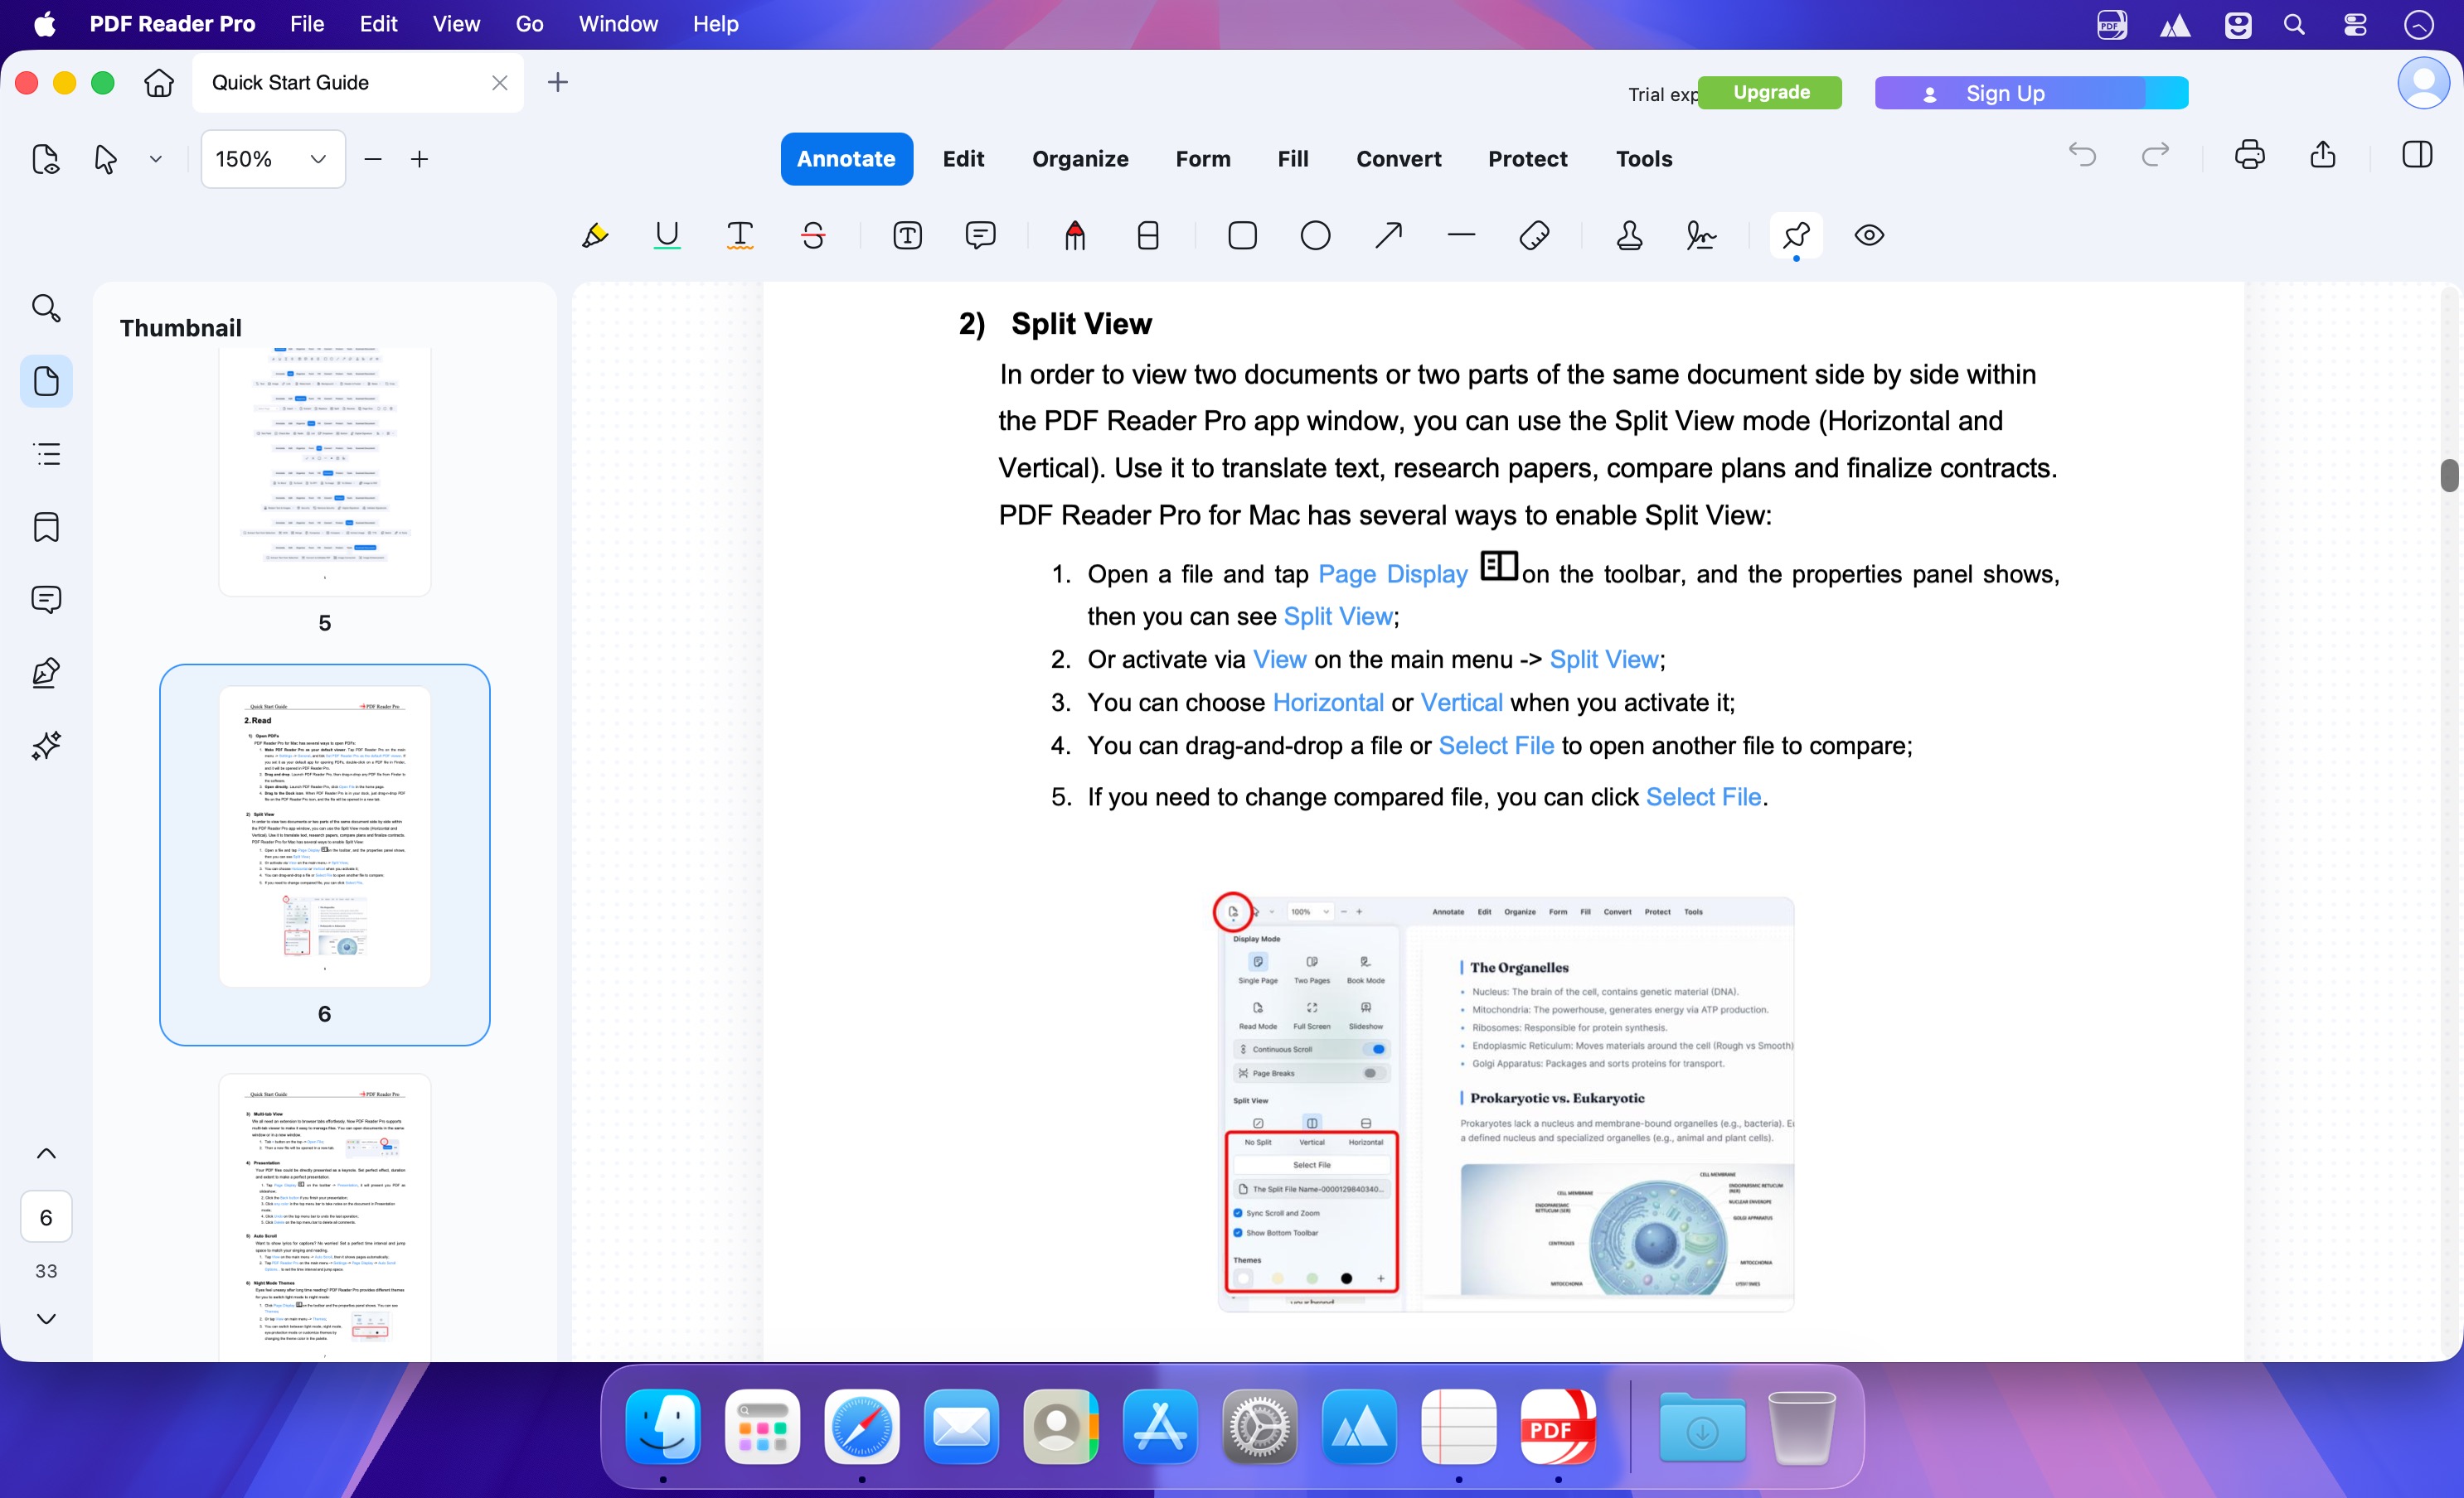Close the Quick Start Guide tab
The width and height of the screenshot is (2464, 1498).
click(500, 83)
